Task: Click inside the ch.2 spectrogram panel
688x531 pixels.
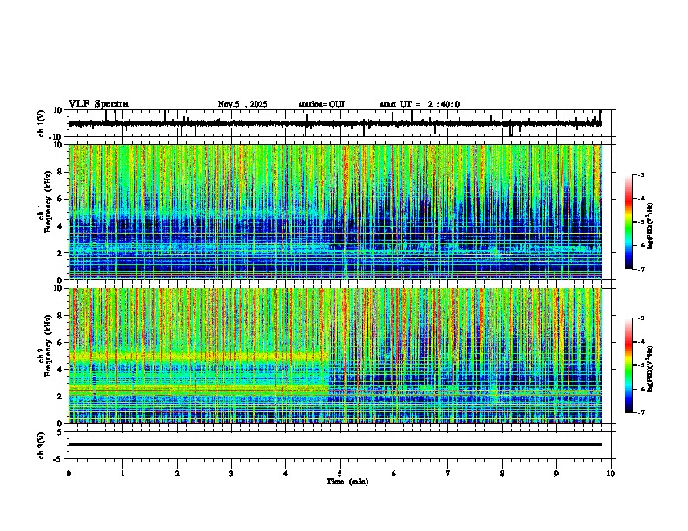Action: [334, 356]
